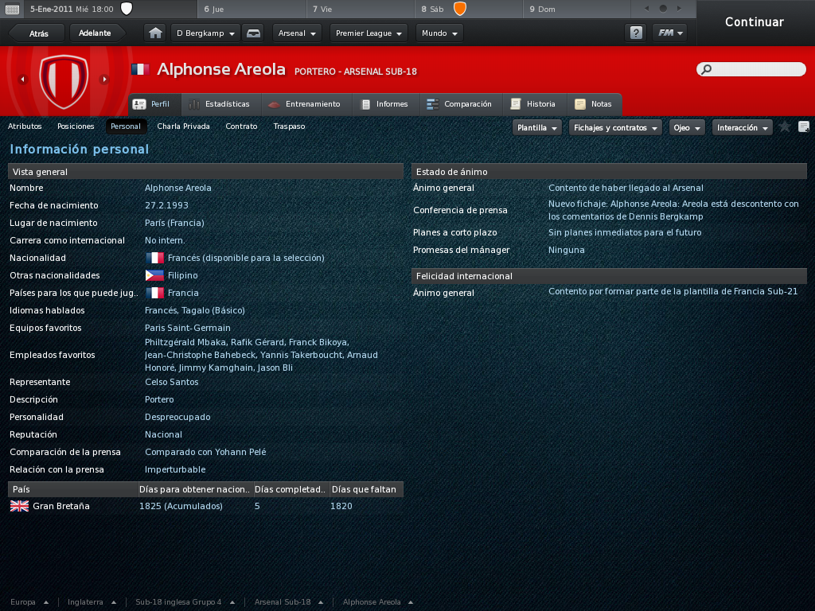815x611 pixels.
Task: Open the help question mark icon
Action: point(636,33)
